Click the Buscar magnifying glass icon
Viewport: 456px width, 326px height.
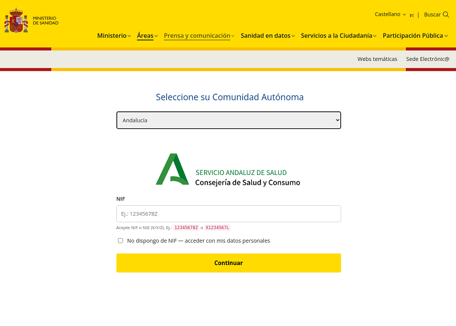point(446,14)
